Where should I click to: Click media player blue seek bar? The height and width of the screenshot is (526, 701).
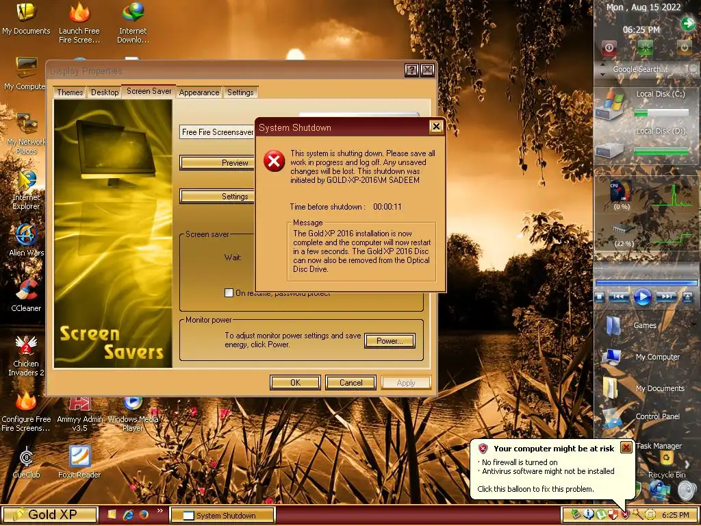tap(646, 283)
